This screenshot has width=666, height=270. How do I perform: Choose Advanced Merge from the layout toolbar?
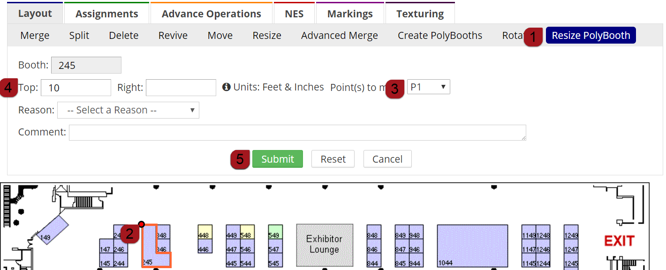339,36
